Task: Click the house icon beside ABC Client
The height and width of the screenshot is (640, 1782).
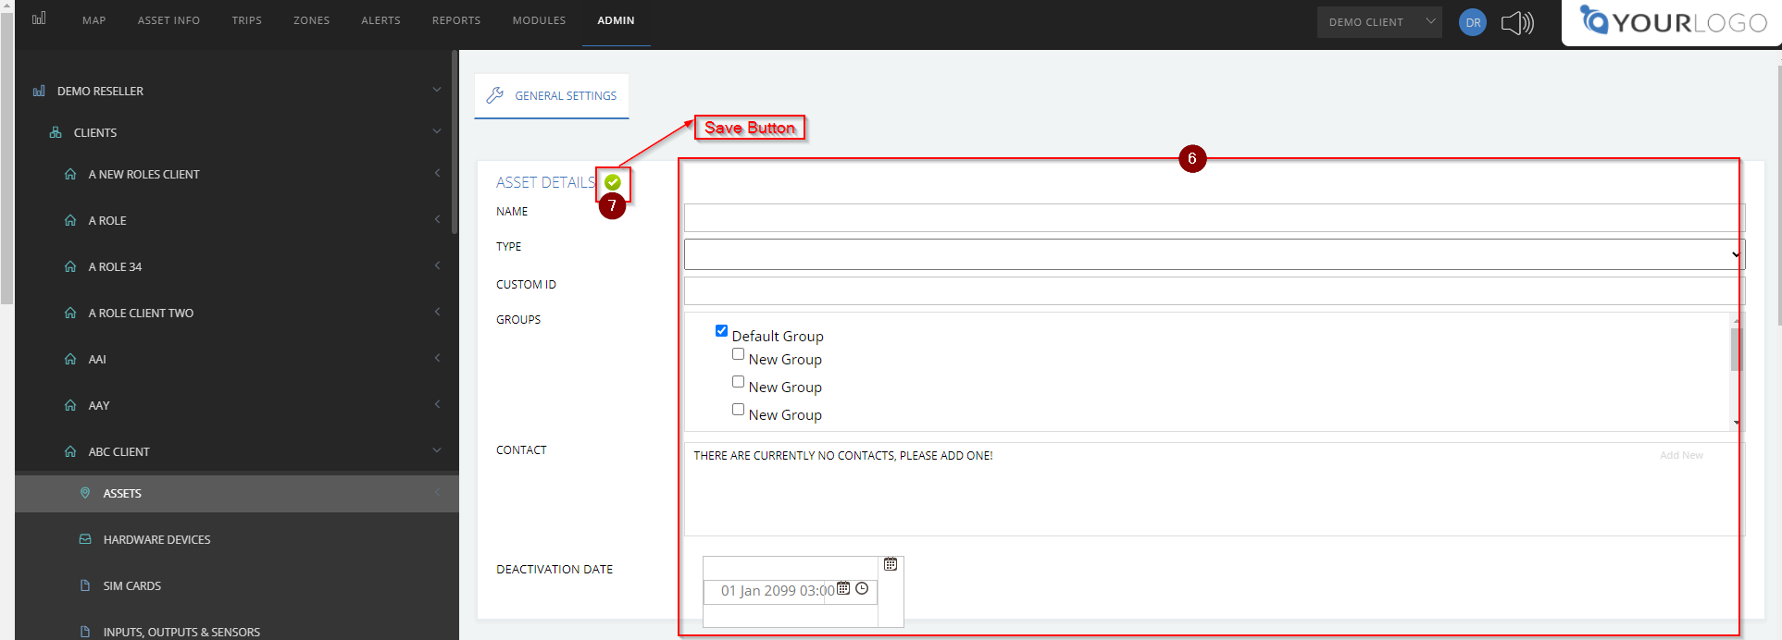Action: [70, 451]
